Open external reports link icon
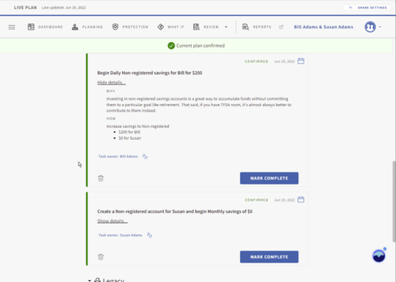The width and height of the screenshot is (396, 282). click(x=281, y=27)
